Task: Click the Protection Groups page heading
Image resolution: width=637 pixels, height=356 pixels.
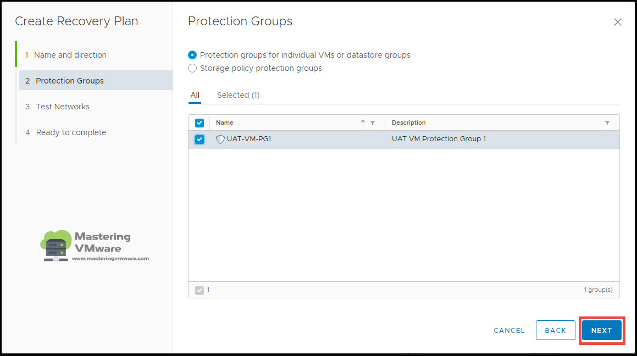Action: click(240, 21)
